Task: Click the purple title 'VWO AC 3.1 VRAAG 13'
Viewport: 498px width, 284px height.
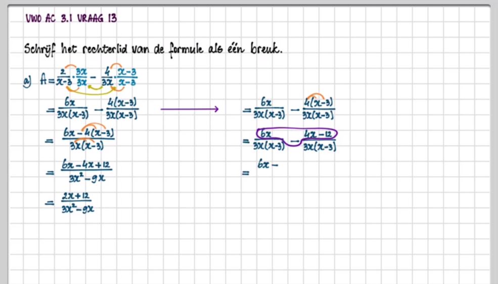Action: coord(71,19)
